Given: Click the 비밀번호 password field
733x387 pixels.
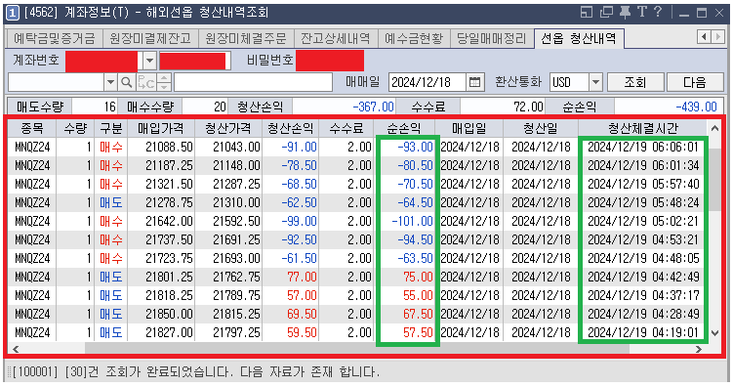Looking at the screenshot, I should [330, 61].
